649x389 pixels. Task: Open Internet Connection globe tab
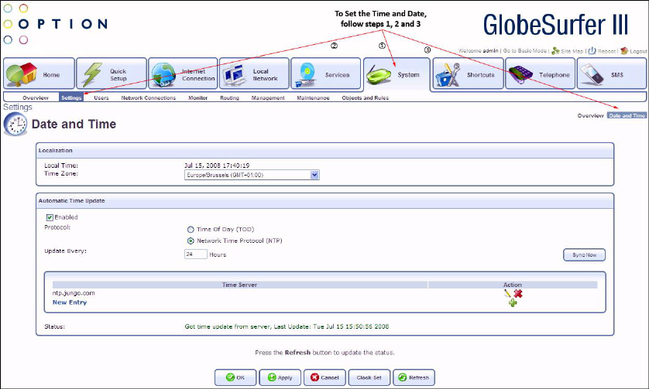pyautogui.click(x=183, y=73)
